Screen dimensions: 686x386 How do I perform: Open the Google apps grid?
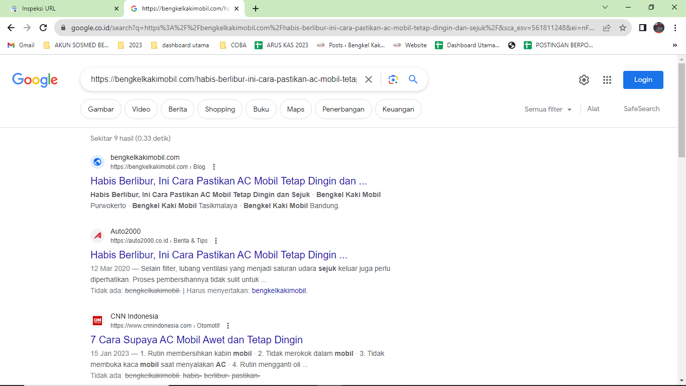[x=607, y=80]
